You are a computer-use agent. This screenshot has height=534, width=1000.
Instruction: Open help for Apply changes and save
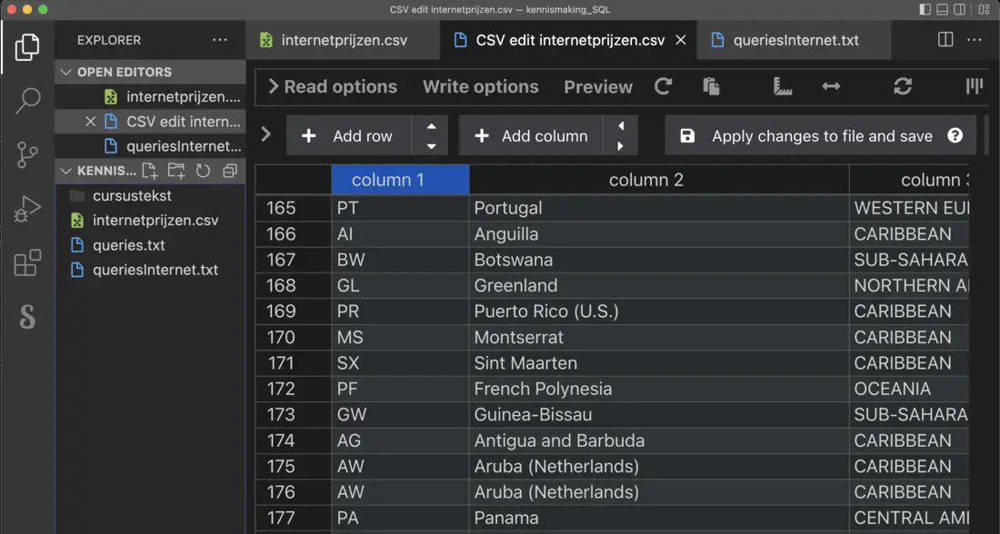[955, 135]
